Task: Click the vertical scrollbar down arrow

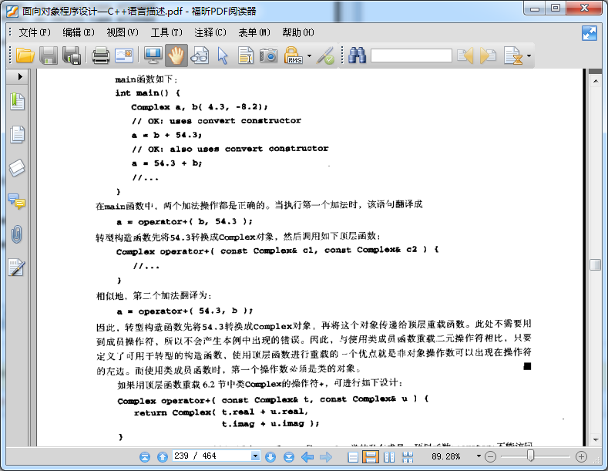Action: 595,439
